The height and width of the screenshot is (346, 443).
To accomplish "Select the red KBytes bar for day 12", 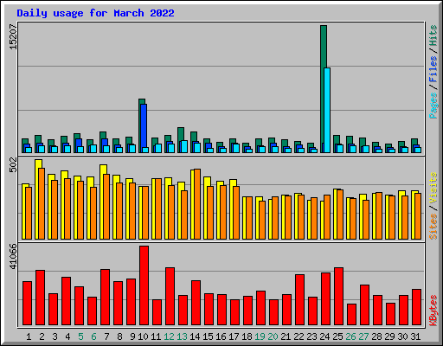I will (x=170, y=296).
